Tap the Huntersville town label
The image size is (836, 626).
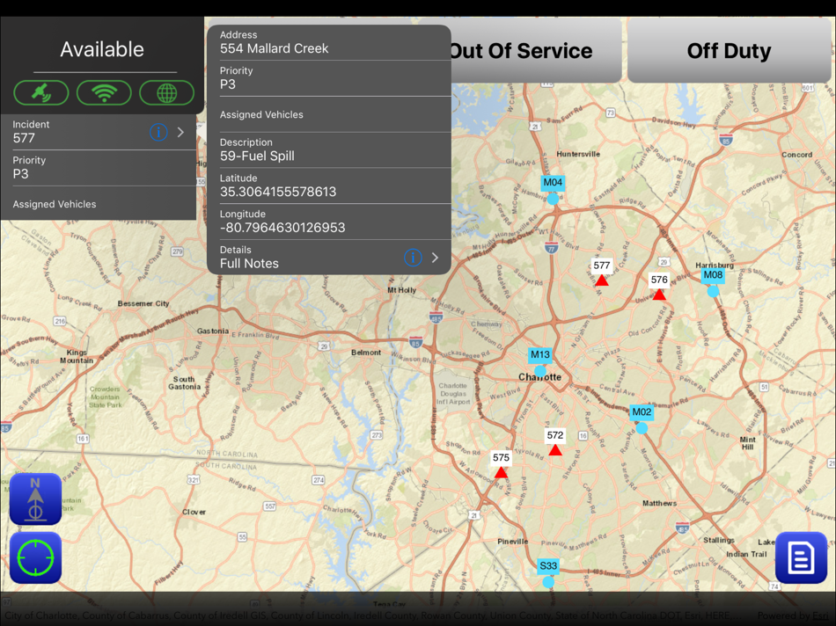coord(578,154)
